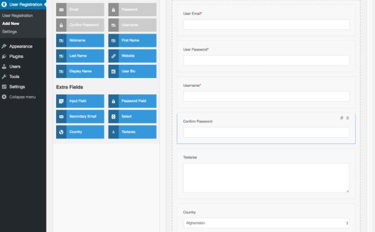The width and height of the screenshot is (375, 232).
Task: Click the Website field link icon
Action: click(114, 56)
